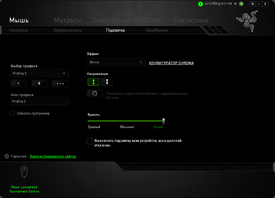
Task: Click Зарегистрироваться сейчас link
Action: tap(53, 156)
